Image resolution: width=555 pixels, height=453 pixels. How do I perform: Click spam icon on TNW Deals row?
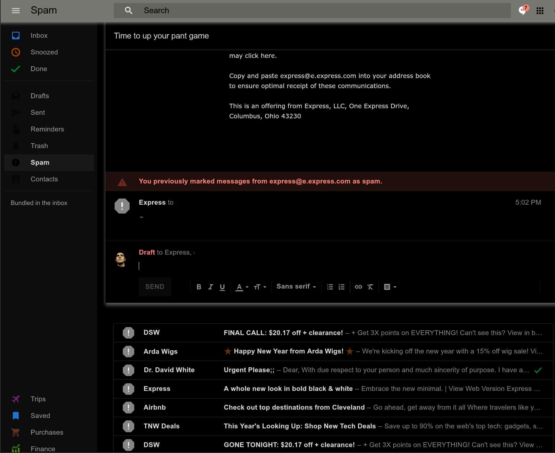coord(128,426)
